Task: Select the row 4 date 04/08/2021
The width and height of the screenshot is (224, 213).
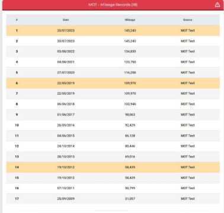Action: 66,62
